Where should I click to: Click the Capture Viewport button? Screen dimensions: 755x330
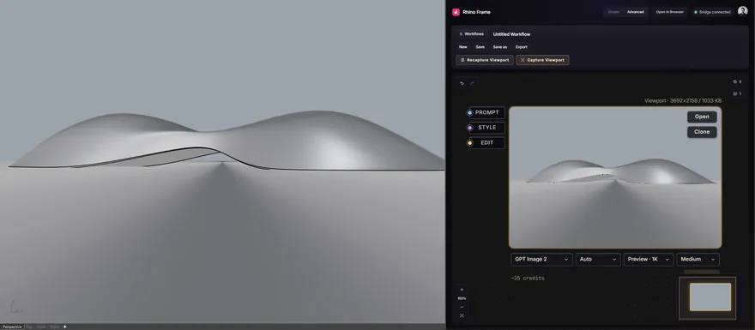point(542,60)
